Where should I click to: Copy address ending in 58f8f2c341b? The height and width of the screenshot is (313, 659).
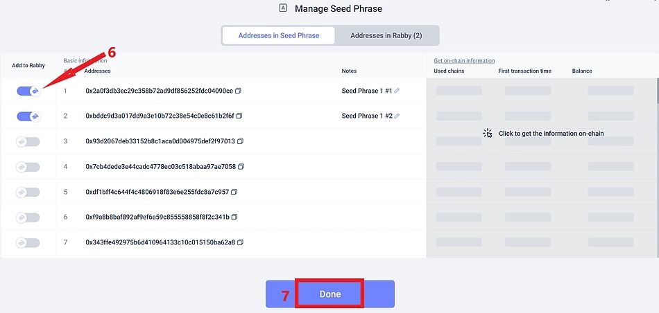point(234,217)
